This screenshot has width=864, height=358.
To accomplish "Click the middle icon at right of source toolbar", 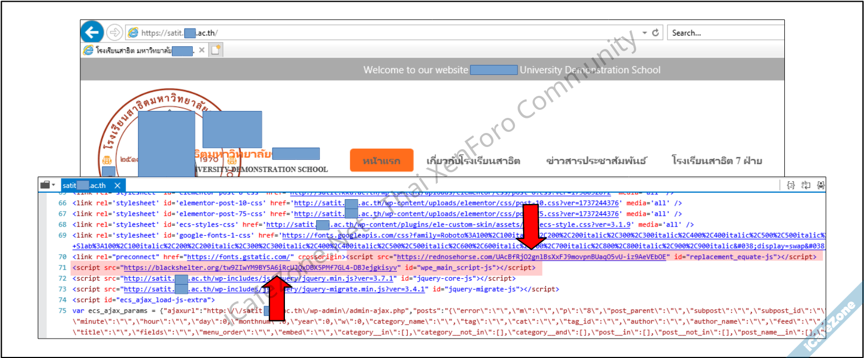I will (x=806, y=185).
